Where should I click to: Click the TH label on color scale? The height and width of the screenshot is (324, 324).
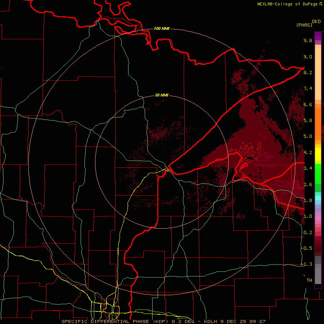pos(309,280)
